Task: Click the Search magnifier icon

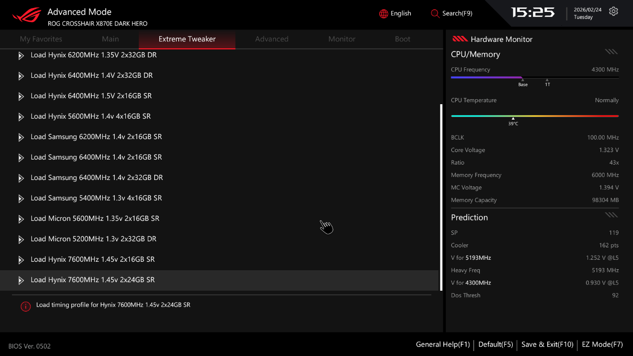Action: [435, 13]
